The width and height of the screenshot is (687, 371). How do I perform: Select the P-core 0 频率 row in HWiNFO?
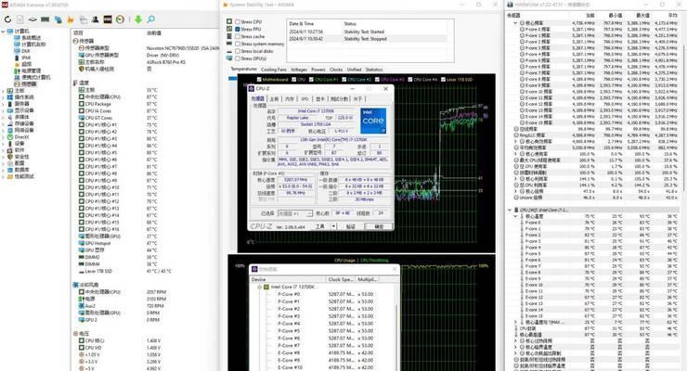coord(593,30)
